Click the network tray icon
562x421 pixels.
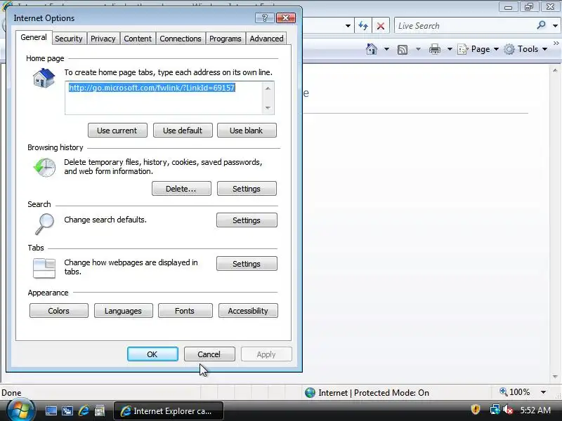495,409
